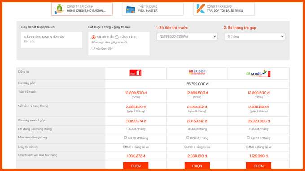This screenshot has width=305, height=171.
Task: Enable mcredit loan insurance checkbox
Action: [x=248, y=137]
